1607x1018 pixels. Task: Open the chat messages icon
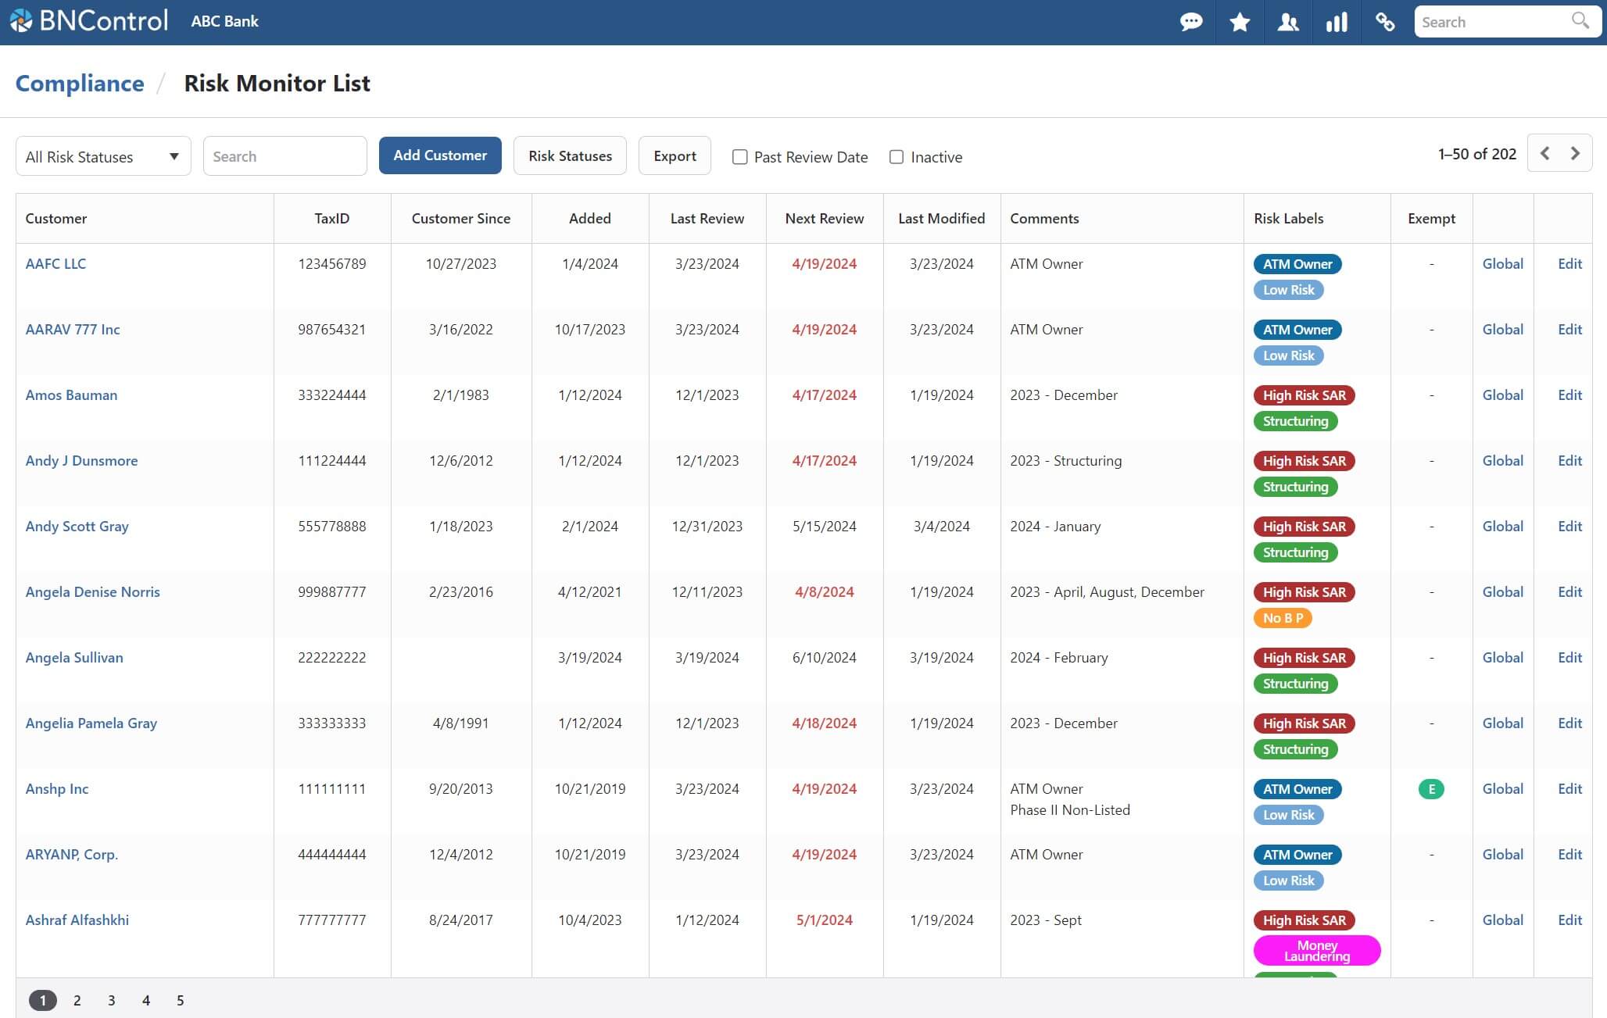[1191, 22]
